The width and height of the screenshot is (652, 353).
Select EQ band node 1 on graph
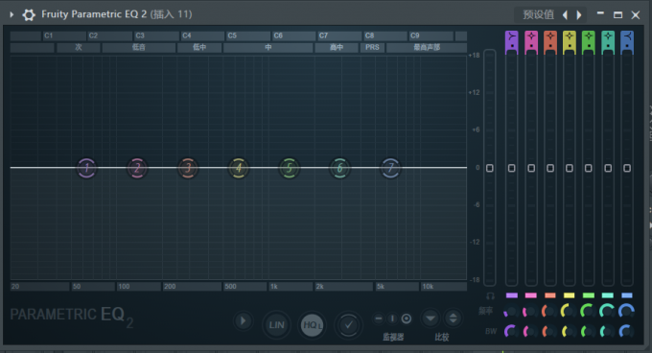[x=86, y=168]
